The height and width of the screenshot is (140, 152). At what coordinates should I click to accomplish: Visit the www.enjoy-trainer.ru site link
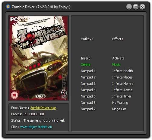[36, 127]
